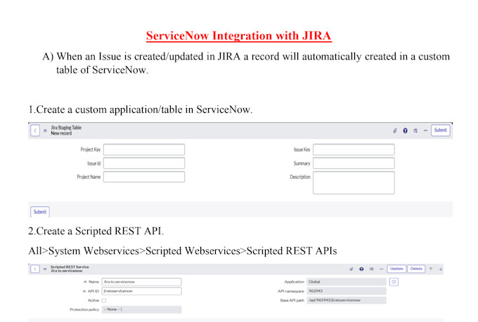Click the Summary input field
This screenshot has width=478, height=322.
(x=354, y=163)
